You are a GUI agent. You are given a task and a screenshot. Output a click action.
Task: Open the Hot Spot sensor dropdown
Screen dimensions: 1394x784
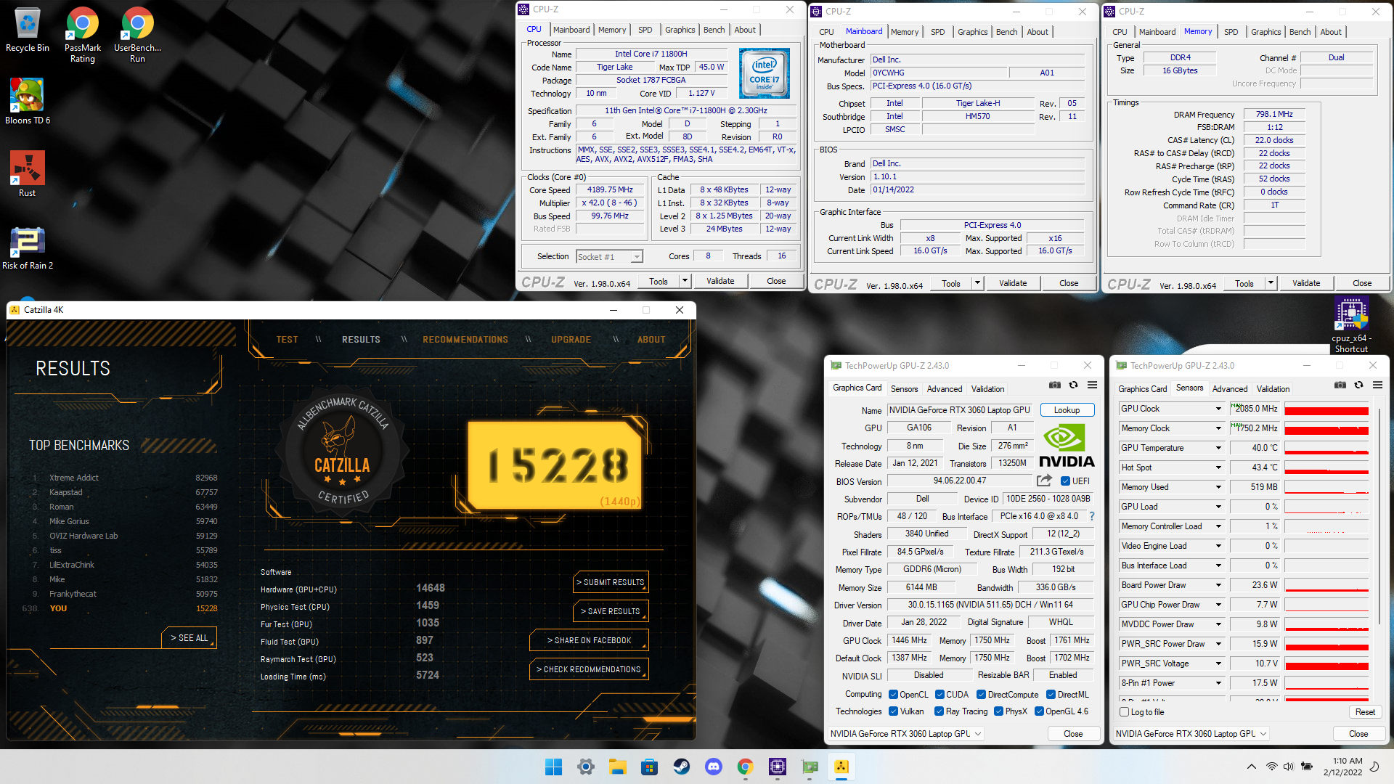point(1218,467)
